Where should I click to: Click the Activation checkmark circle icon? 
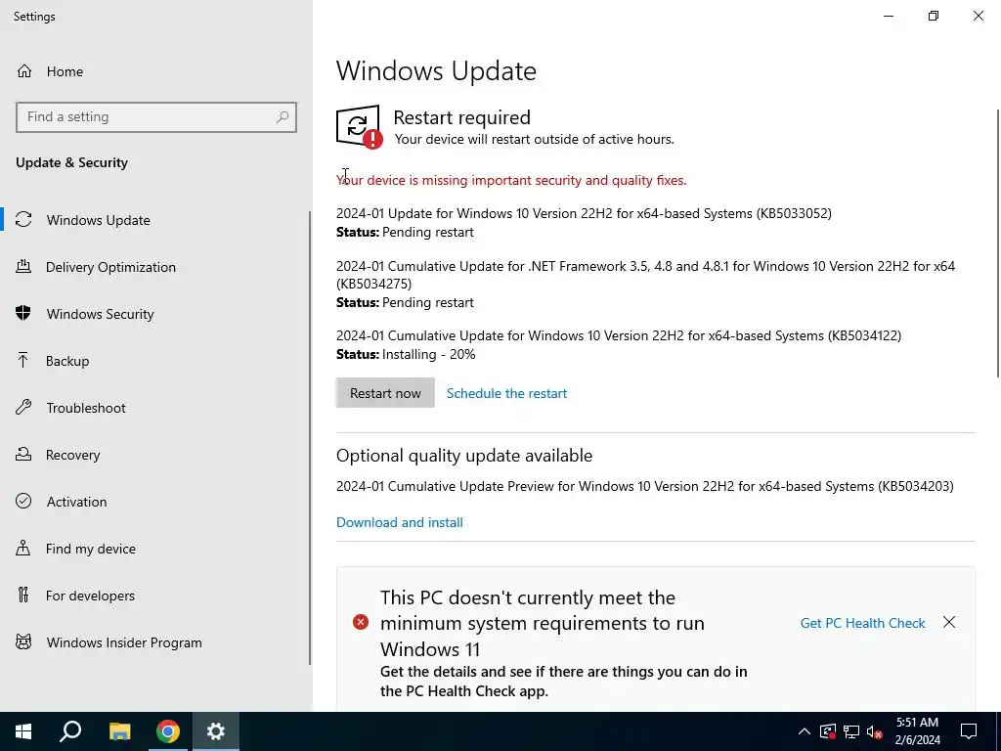pyautogui.click(x=23, y=502)
